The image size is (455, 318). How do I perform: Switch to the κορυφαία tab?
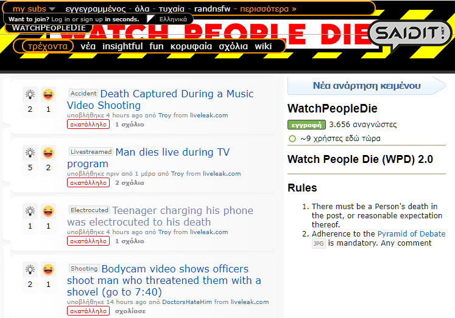click(x=191, y=46)
